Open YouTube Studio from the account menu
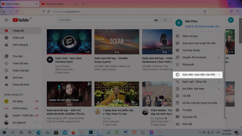 coord(191,50)
